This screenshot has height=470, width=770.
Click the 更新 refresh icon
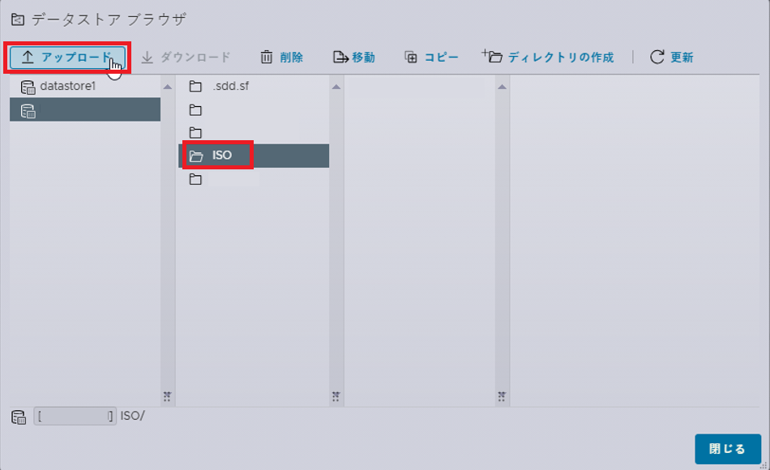657,58
